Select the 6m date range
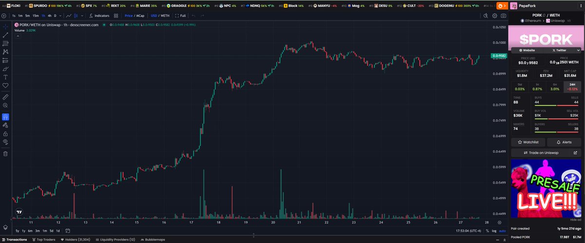The width and height of the screenshot is (585, 243). tap(30, 230)
